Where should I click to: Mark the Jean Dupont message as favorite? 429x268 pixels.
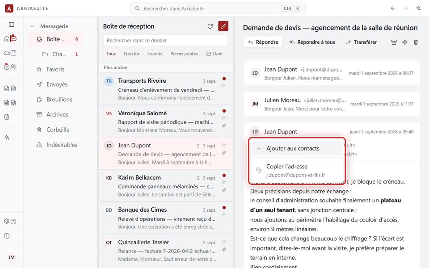click(x=224, y=145)
